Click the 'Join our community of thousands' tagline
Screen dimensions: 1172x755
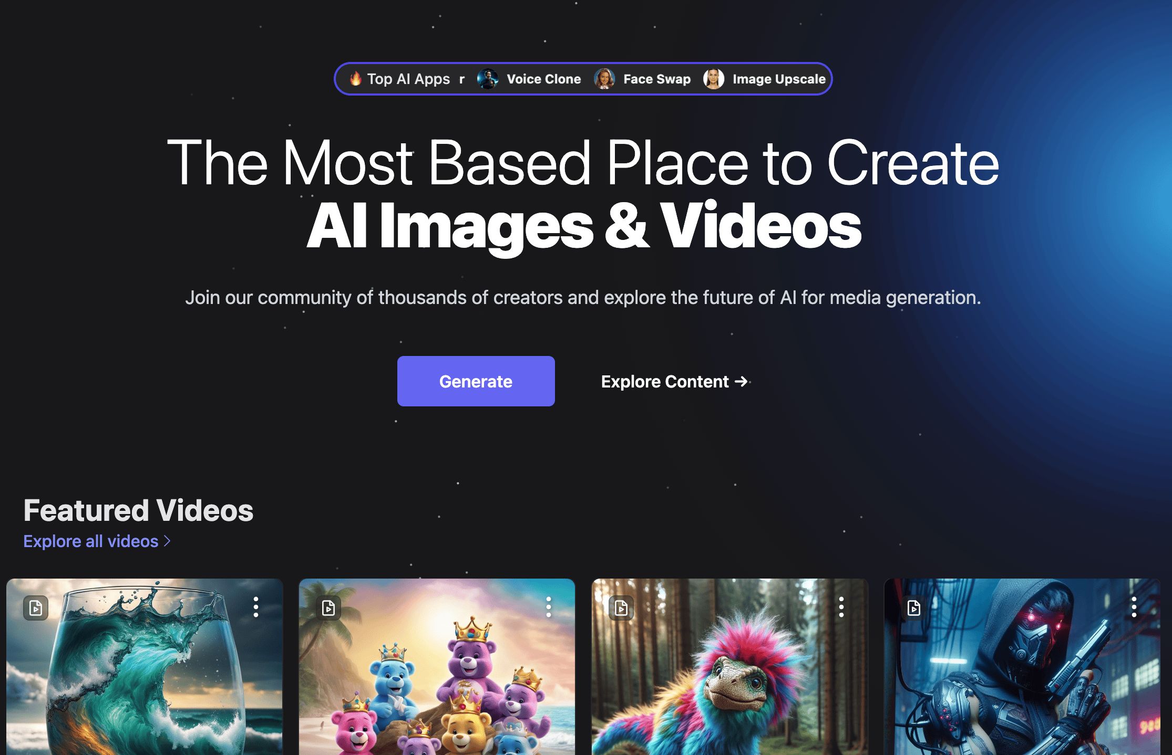(583, 298)
